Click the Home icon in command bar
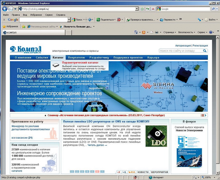This screenshot has width=220, height=180. tap(136, 32)
